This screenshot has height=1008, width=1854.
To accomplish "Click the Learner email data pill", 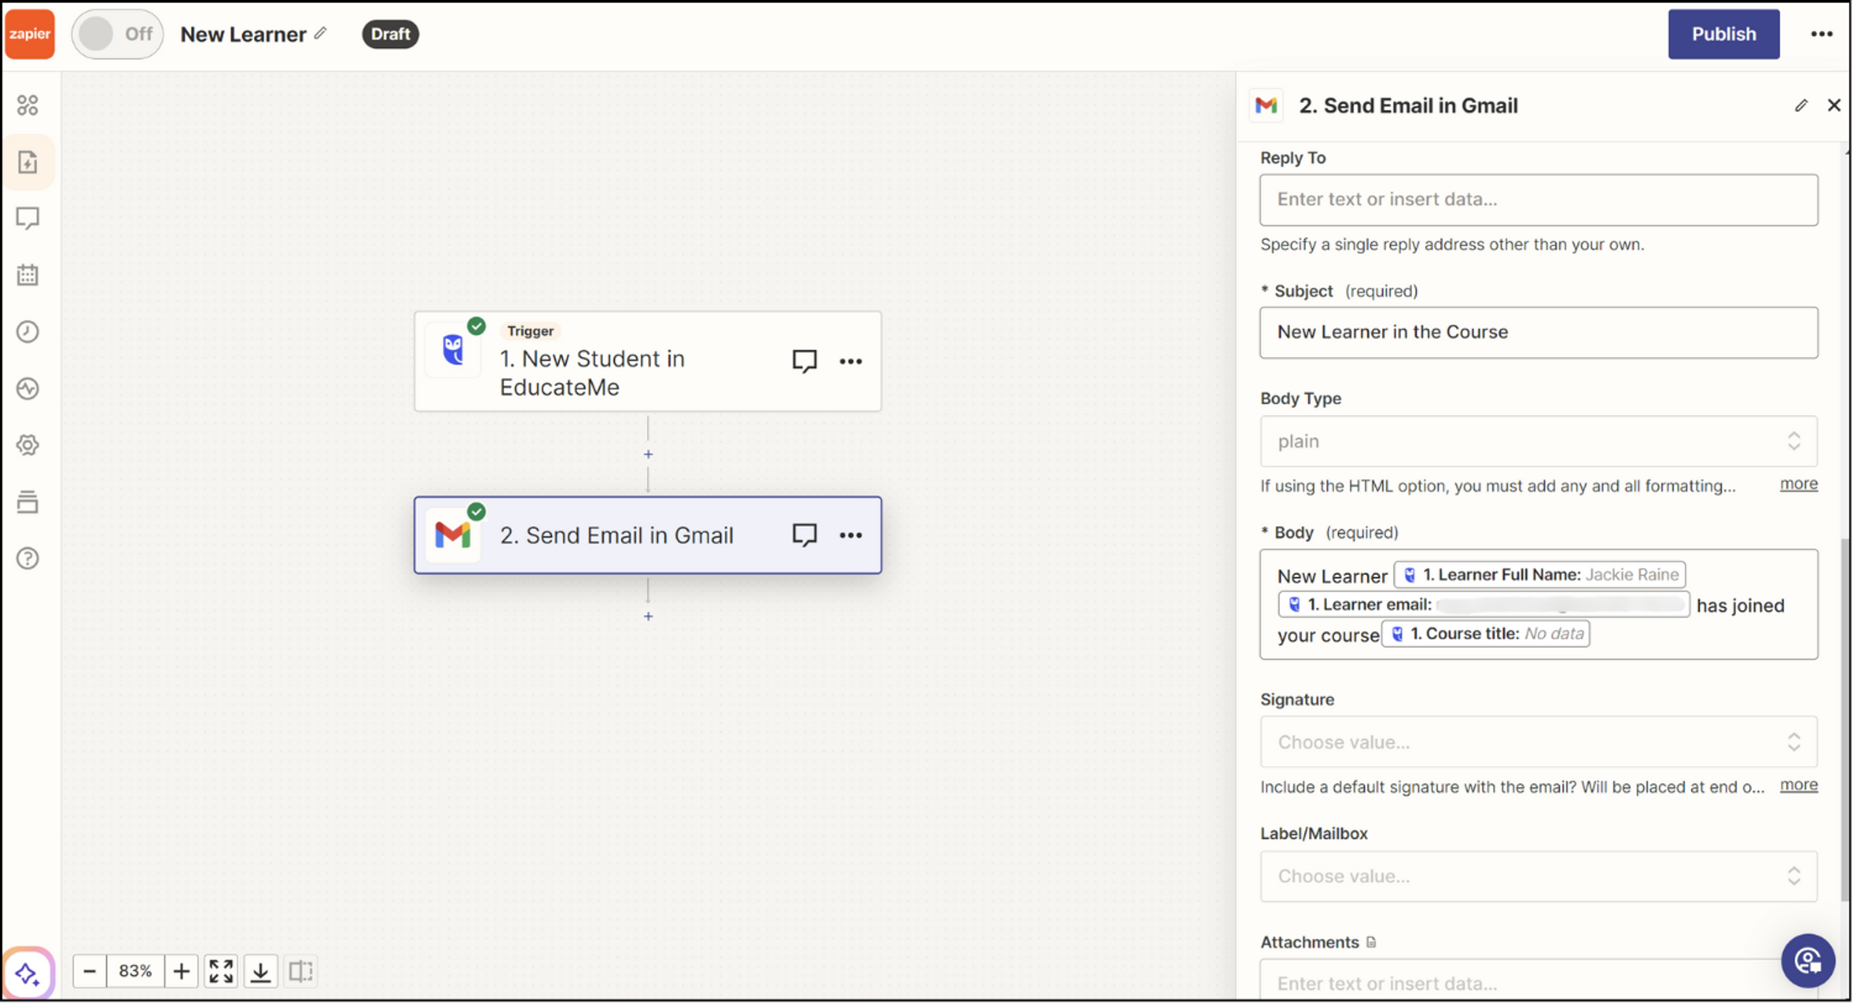I will (1483, 604).
